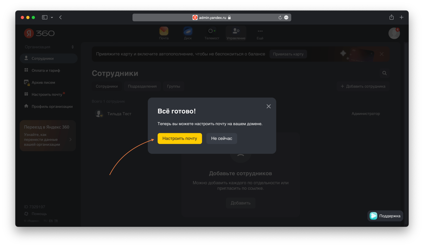Click the yellow Настроить почту button

coord(180,139)
